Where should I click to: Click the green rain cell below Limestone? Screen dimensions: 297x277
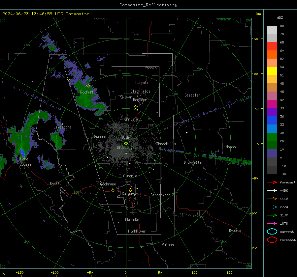(57, 140)
